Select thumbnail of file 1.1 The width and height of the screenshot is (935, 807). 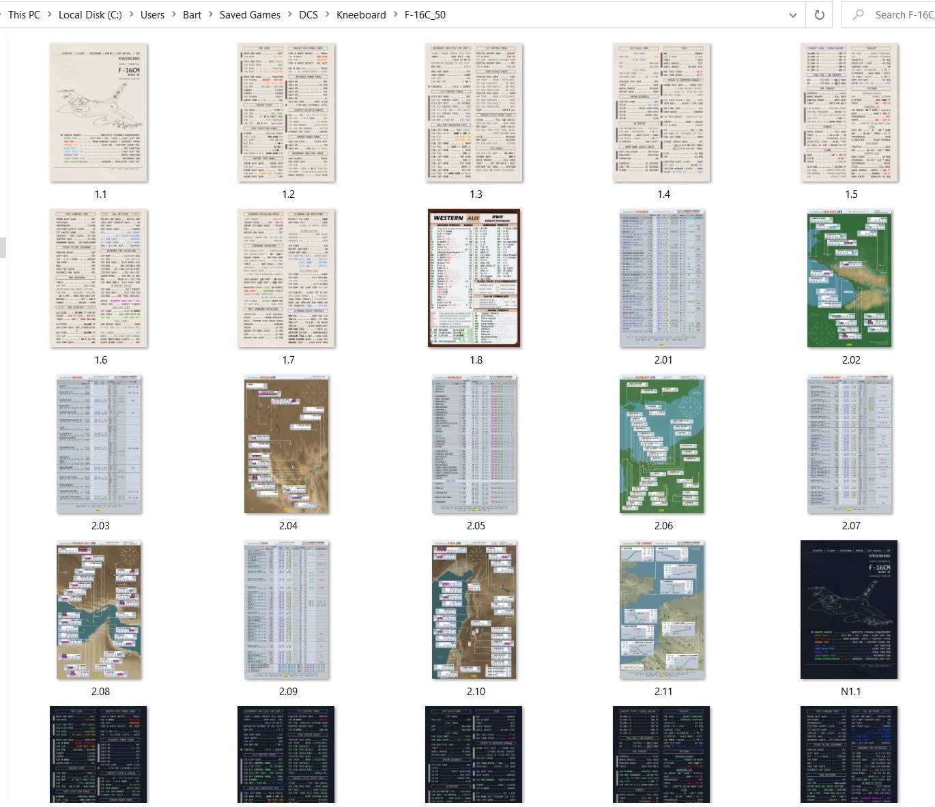tap(99, 113)
